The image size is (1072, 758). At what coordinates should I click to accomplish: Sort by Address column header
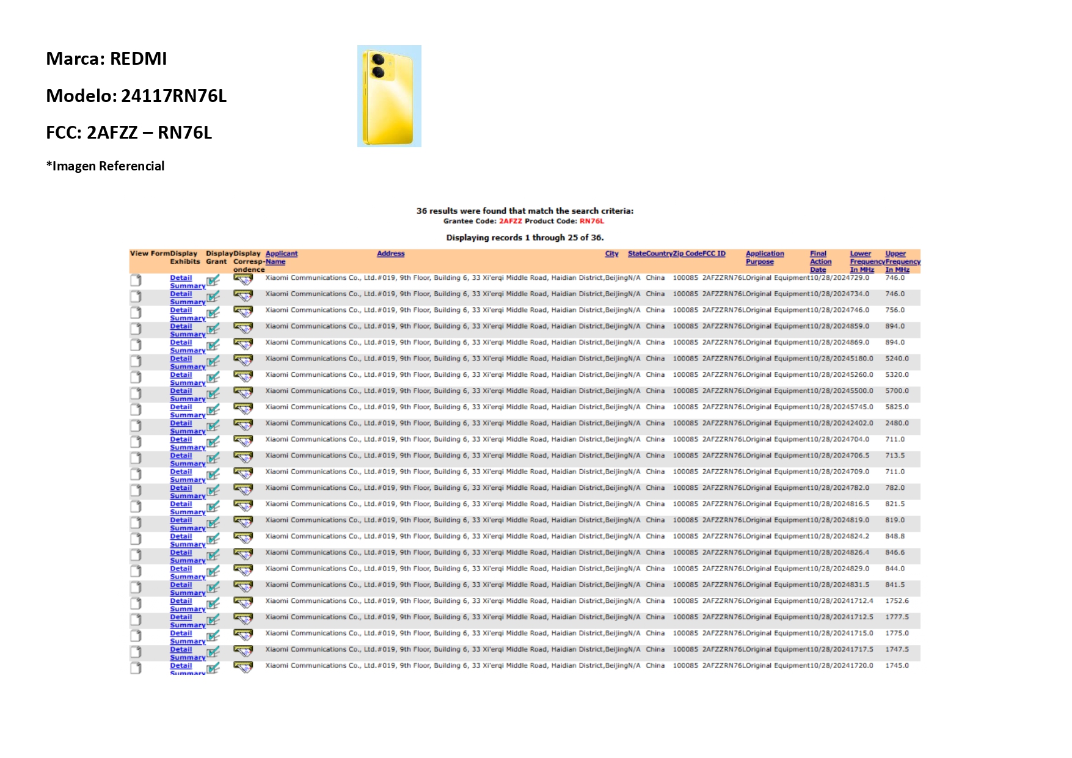click(391, 253)
